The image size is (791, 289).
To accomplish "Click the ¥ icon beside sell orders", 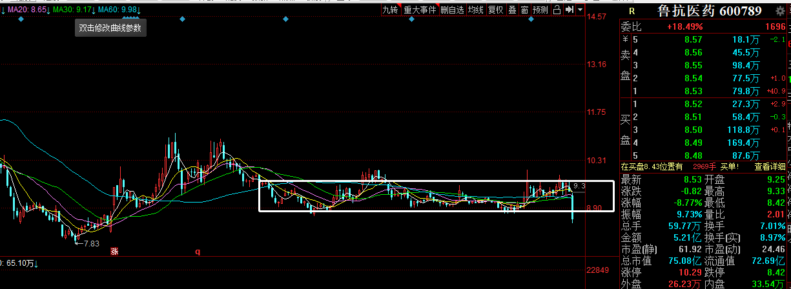I will 625,40.
